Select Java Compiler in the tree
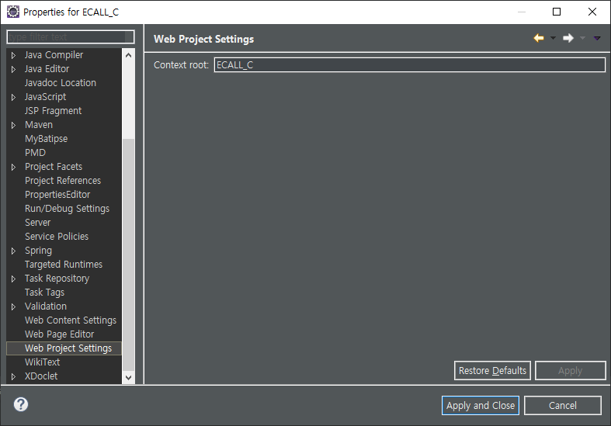Image resolution: width=611 pixels, height=426 pixels. (54, 55)
